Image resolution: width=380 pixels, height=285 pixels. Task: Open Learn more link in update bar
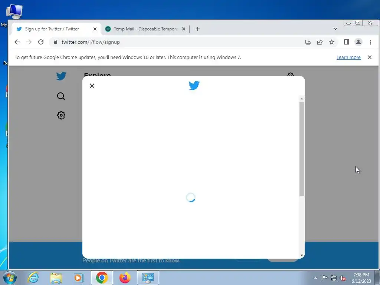point(348,58)
